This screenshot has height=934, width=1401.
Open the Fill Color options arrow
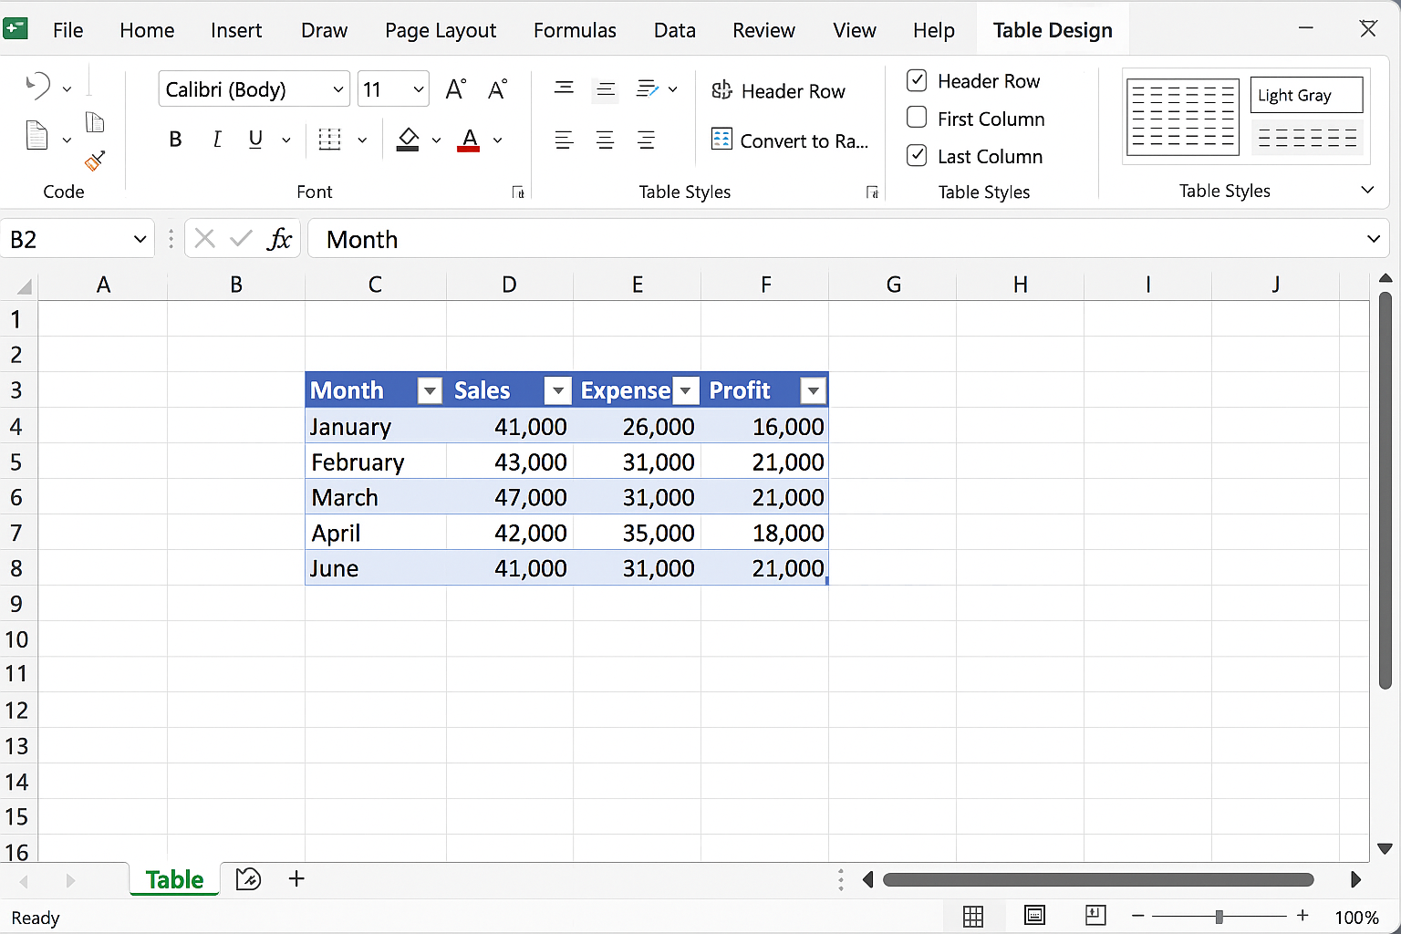click(x=436, y=140)
